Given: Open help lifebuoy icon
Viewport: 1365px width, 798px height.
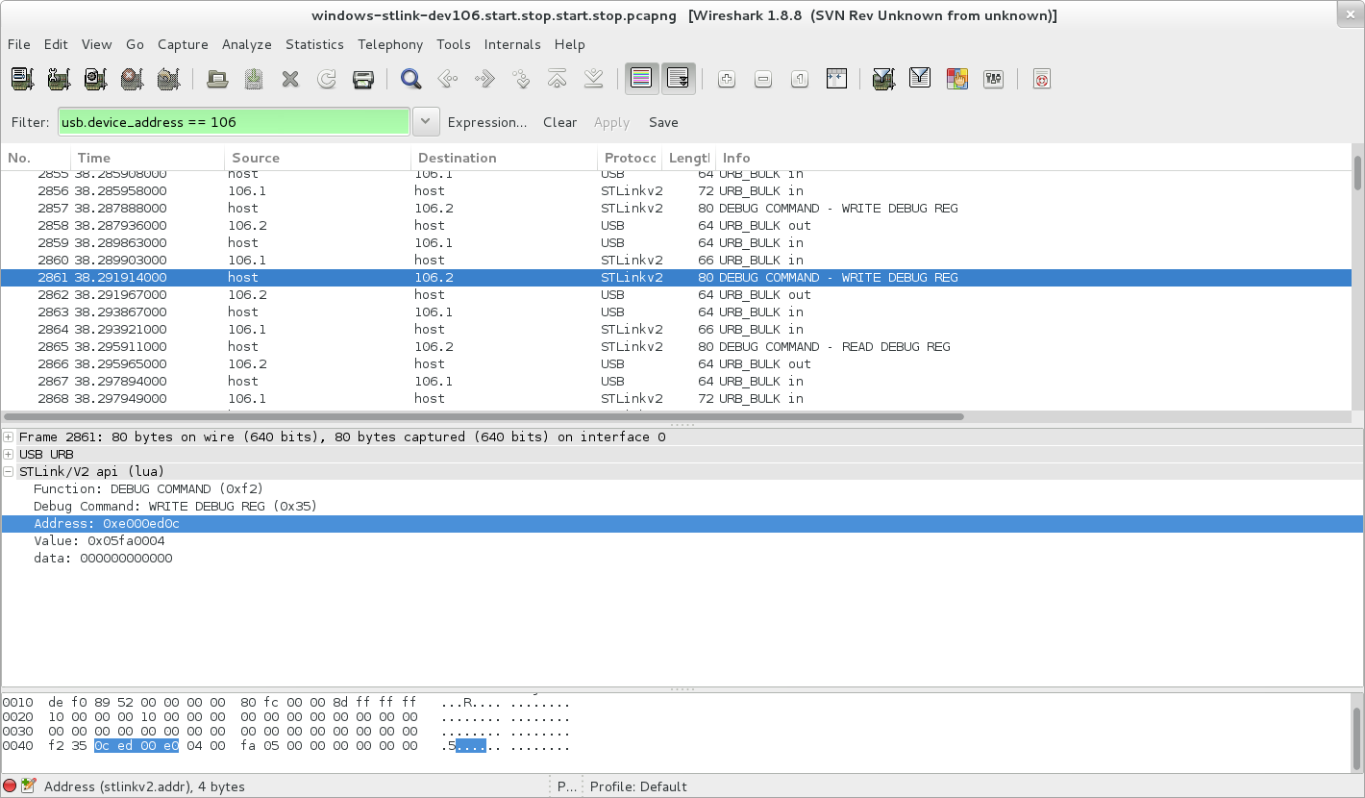Looking at the screenshot, I should point(1041,79).
